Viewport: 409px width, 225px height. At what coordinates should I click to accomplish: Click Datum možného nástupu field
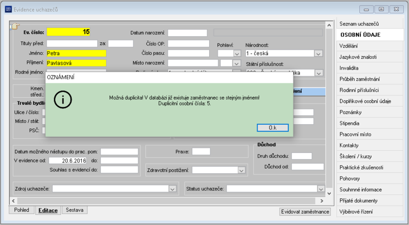click(x=119, y=152)
